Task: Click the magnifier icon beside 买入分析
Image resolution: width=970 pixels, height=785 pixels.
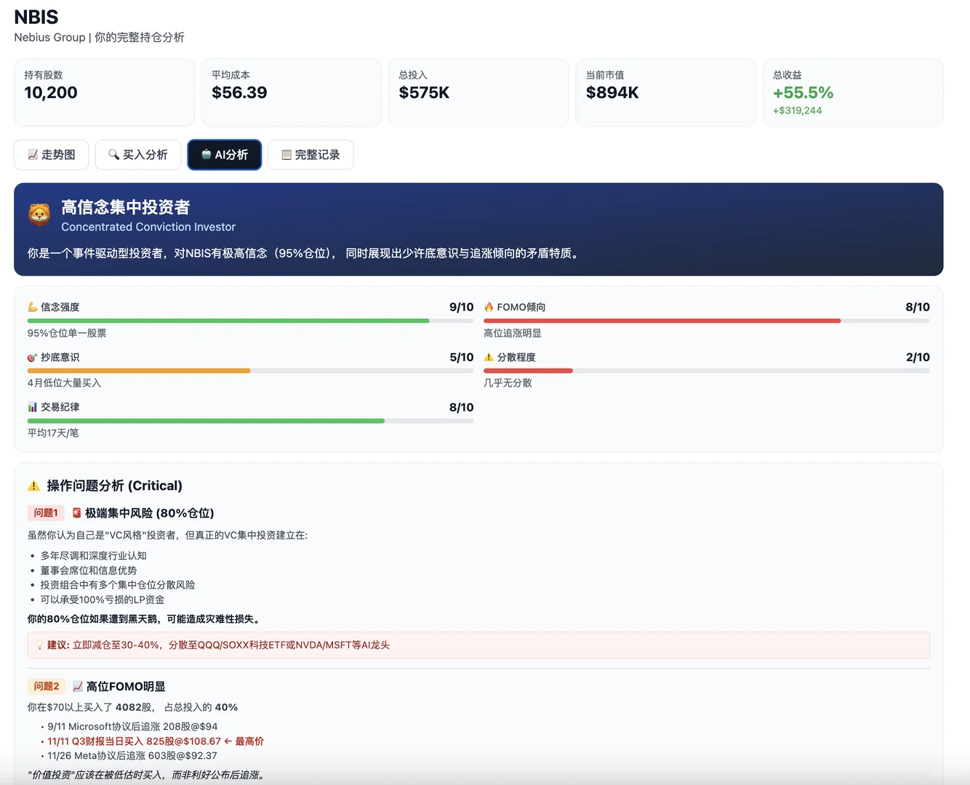Action: (x=114, y=154)
